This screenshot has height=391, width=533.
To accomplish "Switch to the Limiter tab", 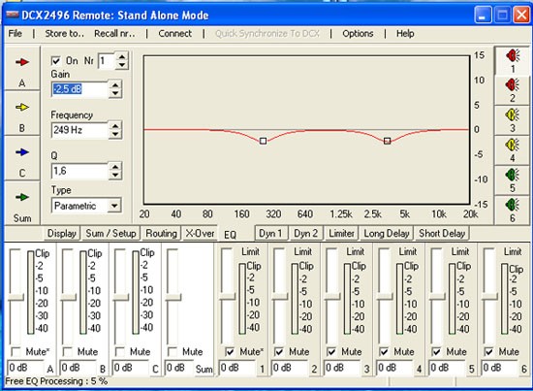I will (341, 234).
